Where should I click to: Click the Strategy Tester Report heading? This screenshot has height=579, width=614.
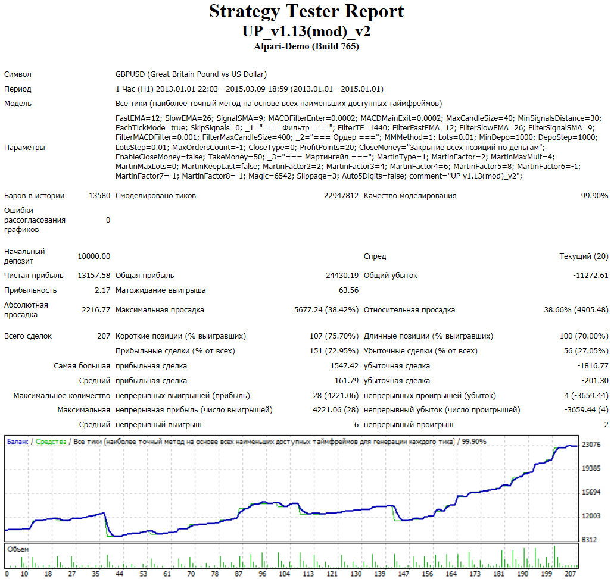point(306,12)
